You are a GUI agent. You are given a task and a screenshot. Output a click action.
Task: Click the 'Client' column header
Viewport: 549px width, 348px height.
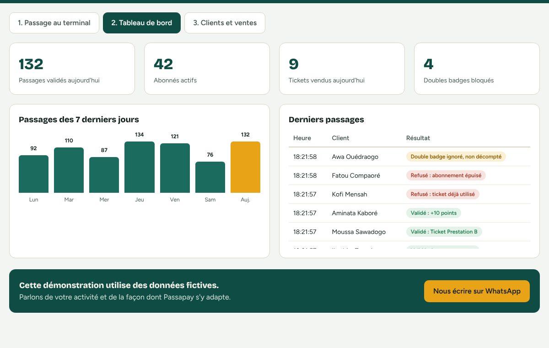[340, 138]
